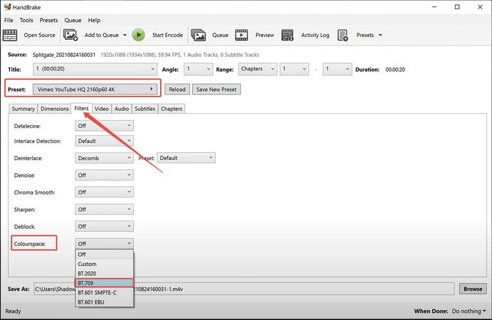Click the Presets toolbar icon
This screenshot has width=492, height=320.
(x=342, y=35)
